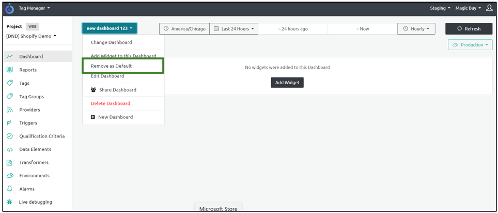Click the Environments cloud icon in sidebar
498x213 pixels.
point(9,175)
